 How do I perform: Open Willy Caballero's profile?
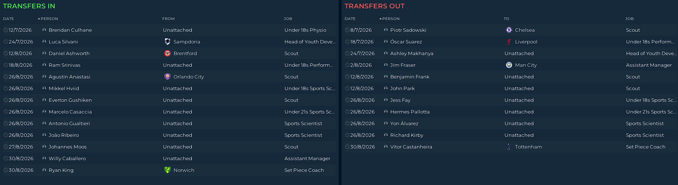point(67,158)
